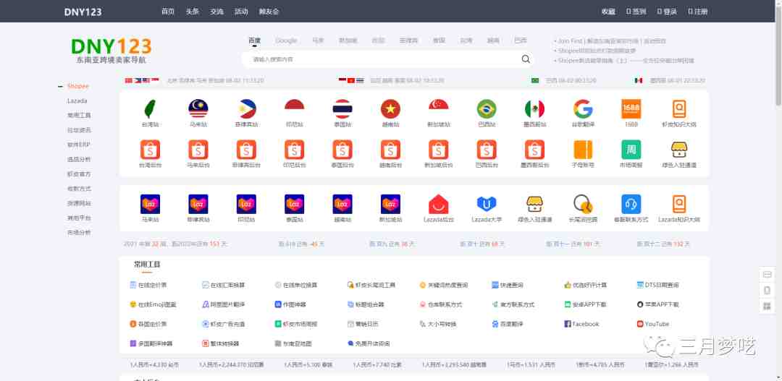Open the green 周 market weekly report icon
782x381 pixels.
(x=631, y=150)
